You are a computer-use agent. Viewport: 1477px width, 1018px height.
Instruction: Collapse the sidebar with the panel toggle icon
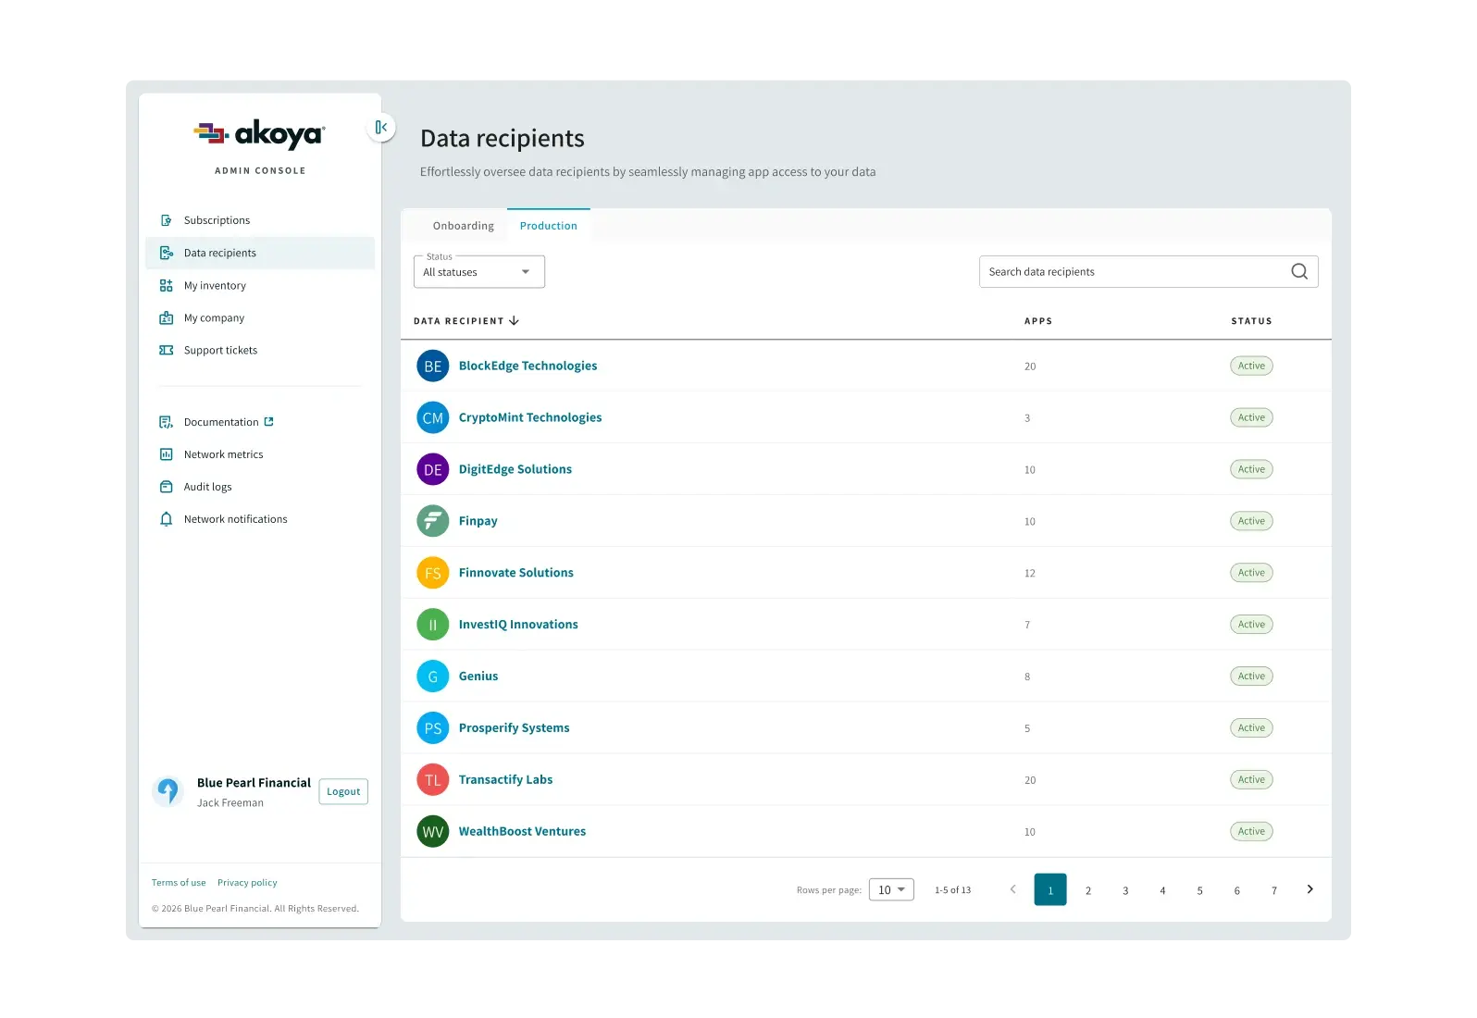380,128
